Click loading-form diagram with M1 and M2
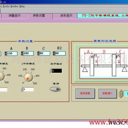This screenshot has height=128, width=128. pyautogui.click(x=104, y=63)
